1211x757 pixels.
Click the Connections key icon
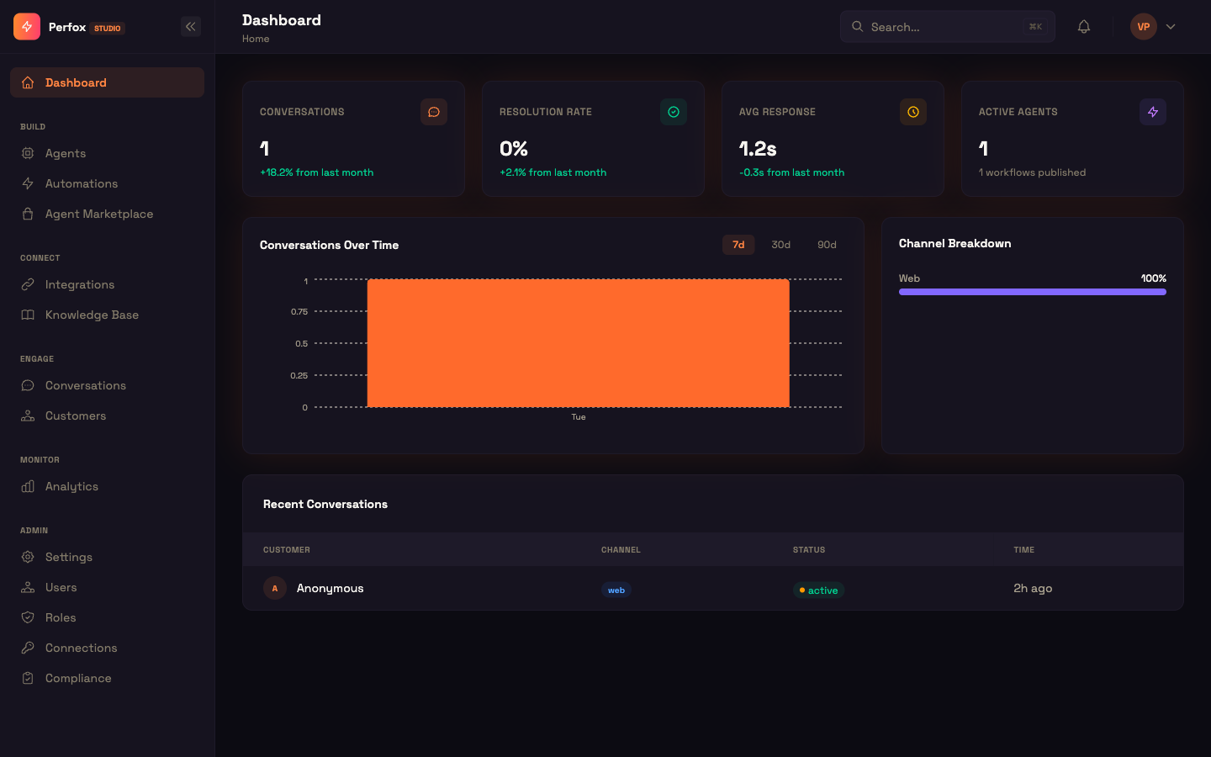pos(28,648)
